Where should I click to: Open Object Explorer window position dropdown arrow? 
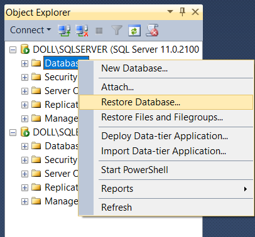(170, 12)
